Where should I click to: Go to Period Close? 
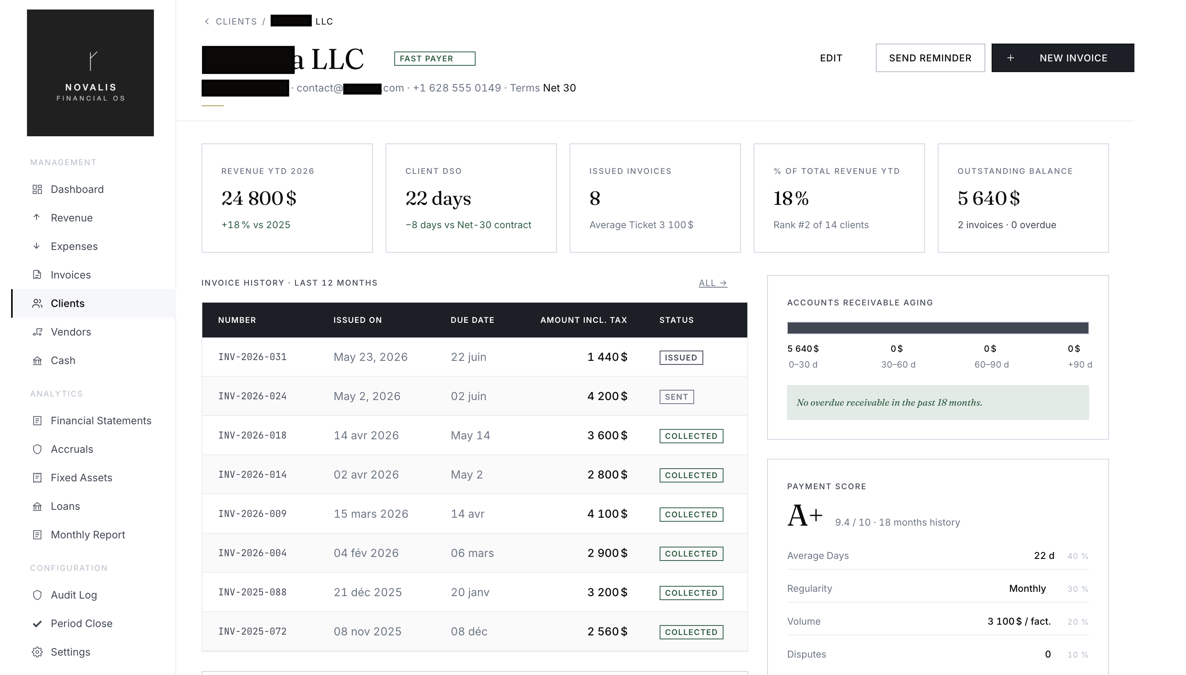93,623
